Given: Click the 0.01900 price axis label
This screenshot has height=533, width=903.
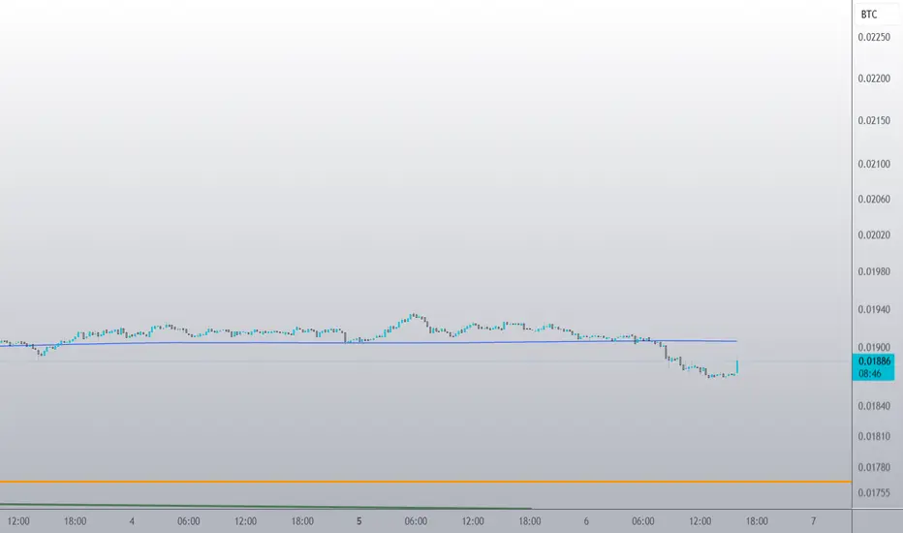Looking at the screenshot, I should point(874,348).
